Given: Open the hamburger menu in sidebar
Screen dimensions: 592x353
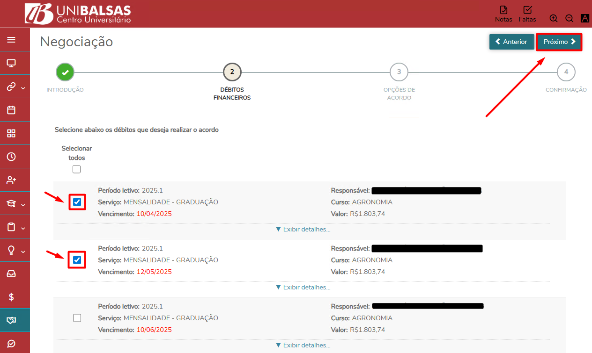Looking at the screenshot, I should click(x=11, y=40).
